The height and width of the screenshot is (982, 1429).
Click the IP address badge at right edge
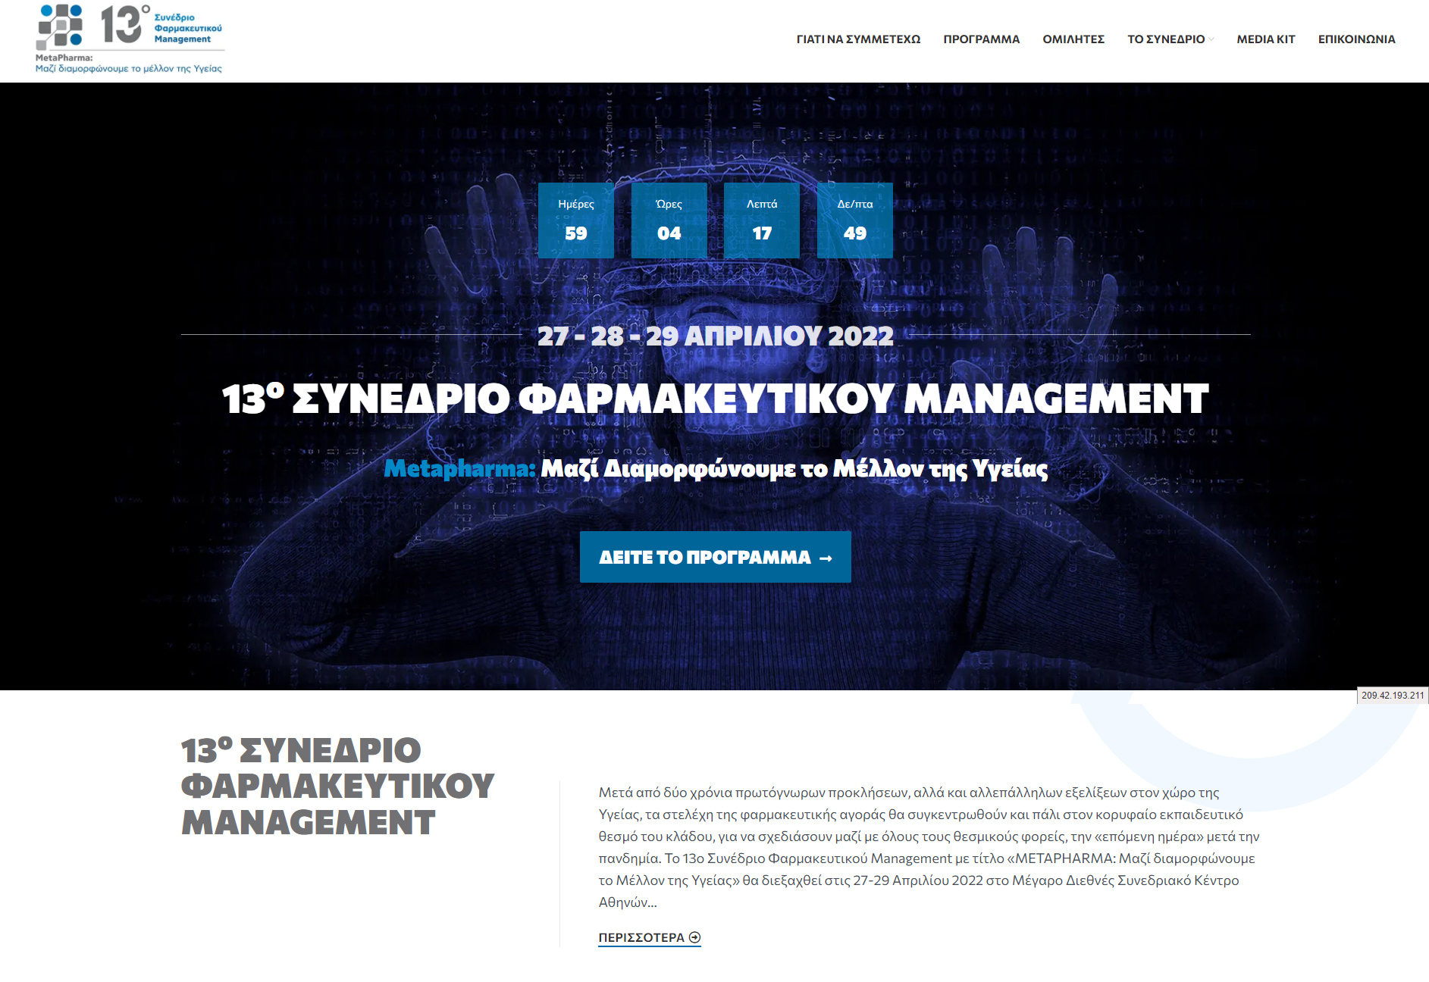click(x=1392, y=696)
